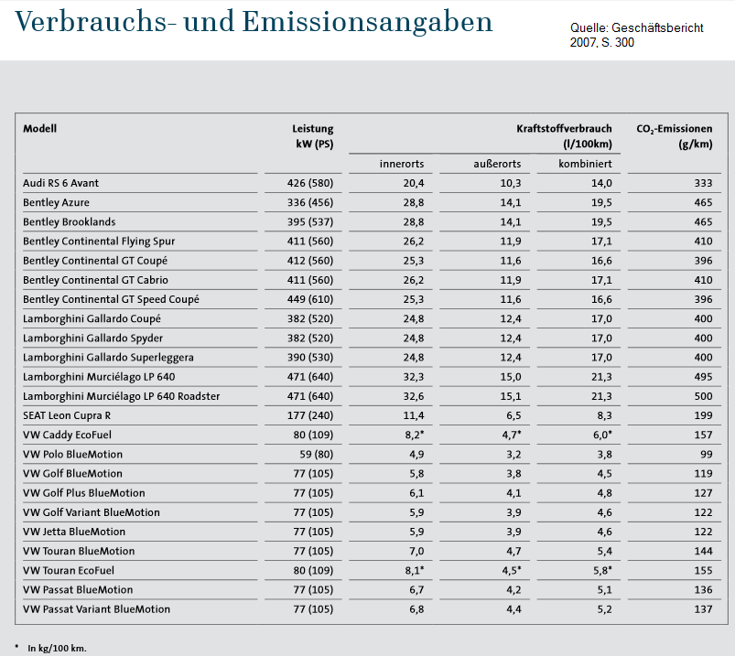Screen dimensions: 735x656
Task: Click the 'Verbrauchs- und Emissionsangaben' heading
Action: click(x=254, y=23)
